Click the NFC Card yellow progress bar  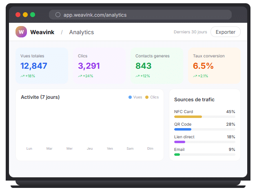click(x=188, y=117)
